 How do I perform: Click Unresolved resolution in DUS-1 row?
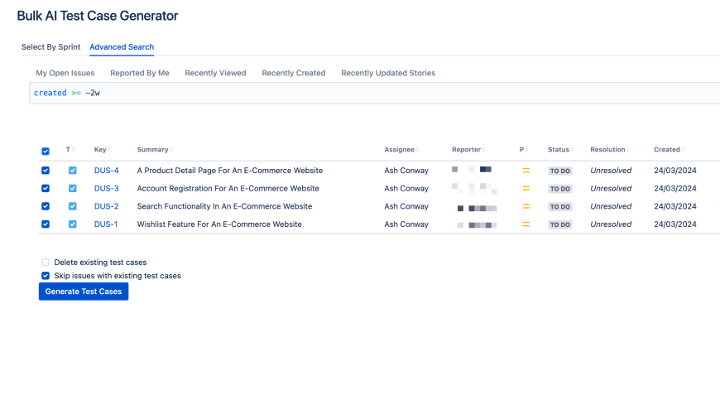pos(611,224)
